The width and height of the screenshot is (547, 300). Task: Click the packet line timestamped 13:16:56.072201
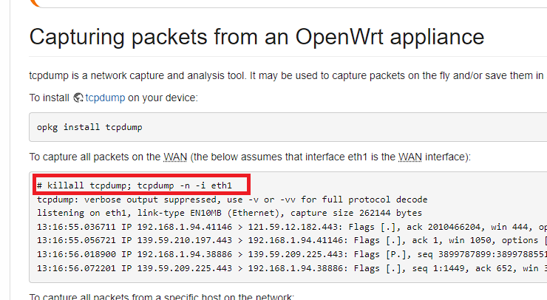[x=292, y=268]
